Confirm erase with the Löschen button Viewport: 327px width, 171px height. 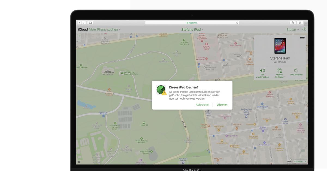click(222, 105)
